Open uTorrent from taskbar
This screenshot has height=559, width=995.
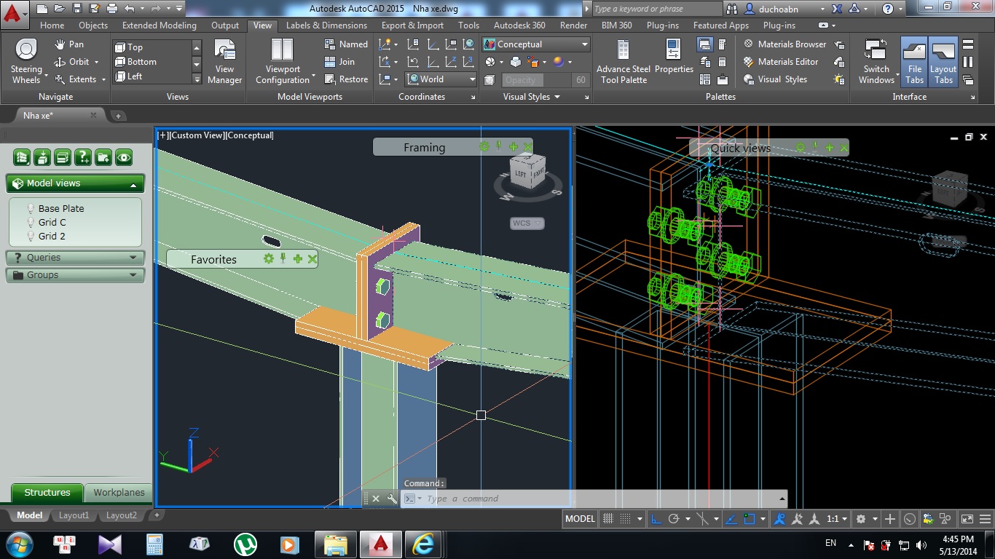coord(245,544)
